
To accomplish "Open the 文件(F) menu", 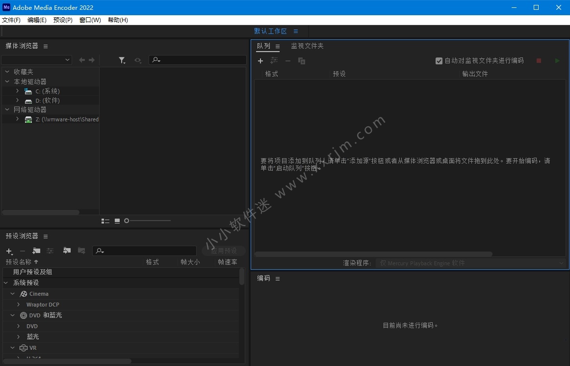I will point(11,20).
